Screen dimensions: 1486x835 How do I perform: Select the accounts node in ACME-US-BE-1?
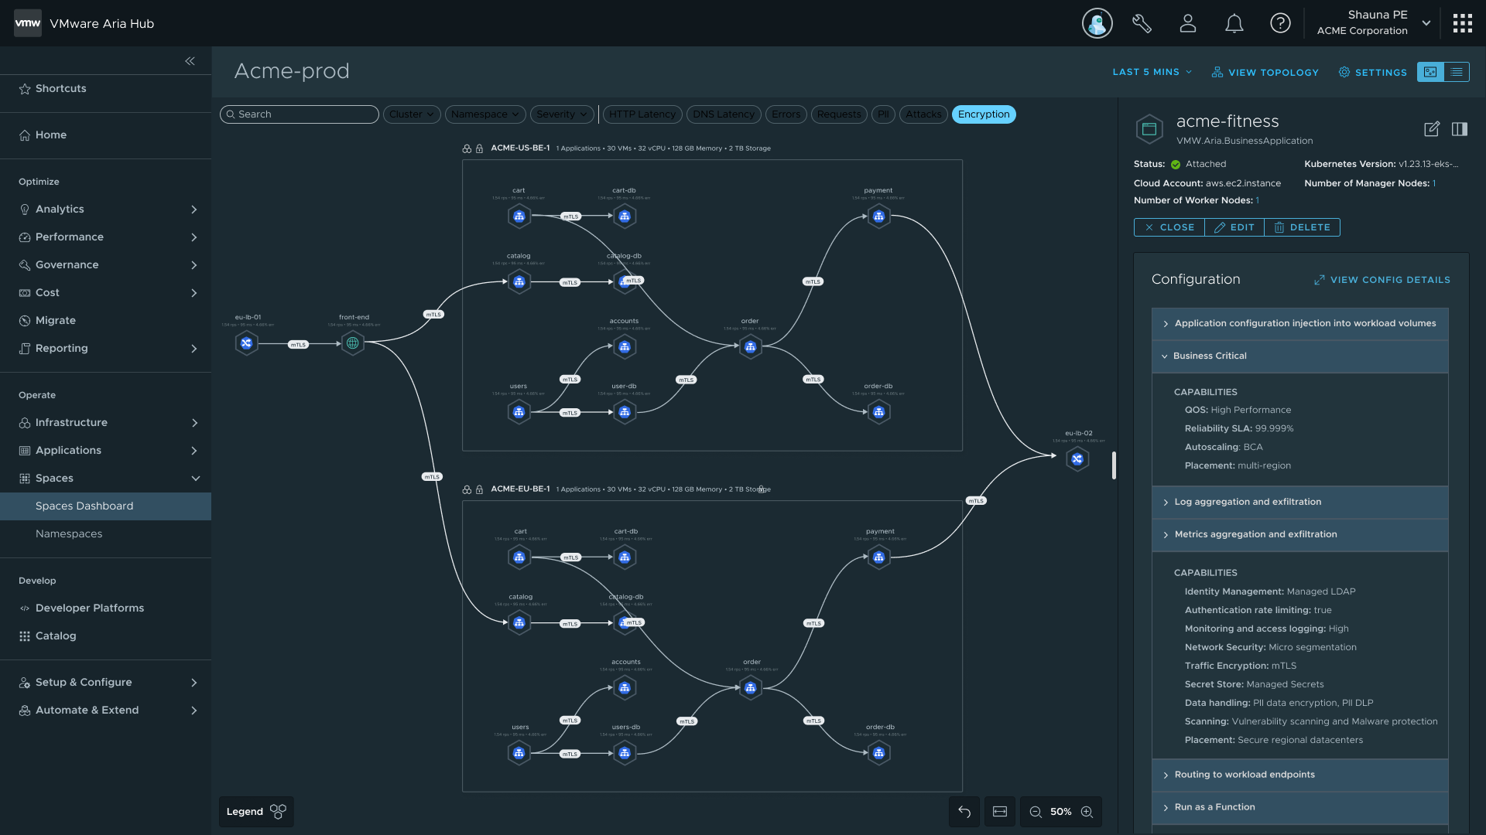[625, 347]
